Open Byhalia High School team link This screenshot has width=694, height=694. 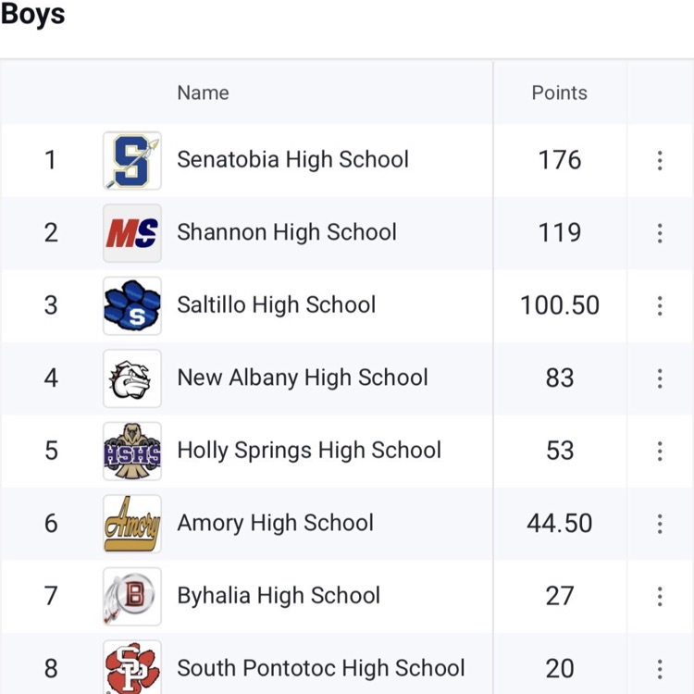click(279, 595)
